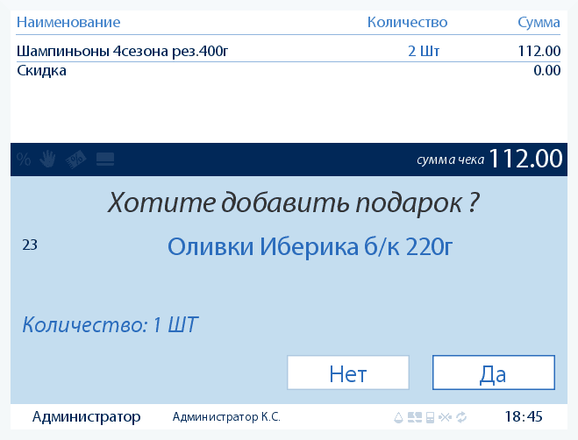
Task: Click gift item Оливки Иберика б/к 220г
Action: point(310,246)
